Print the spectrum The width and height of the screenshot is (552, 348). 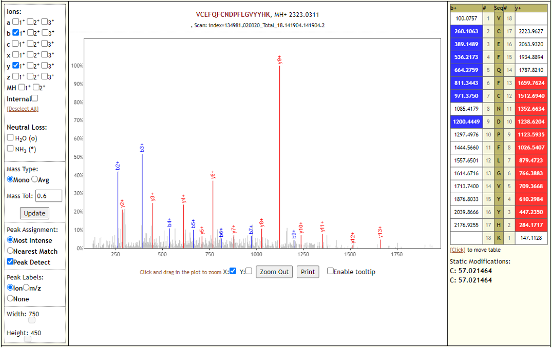308,272
